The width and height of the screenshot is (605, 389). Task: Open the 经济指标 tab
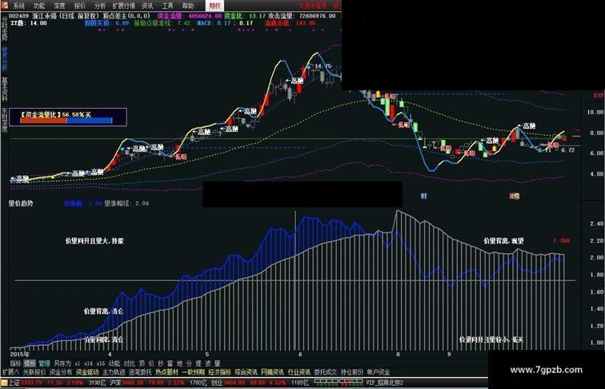tap(219, 372)
